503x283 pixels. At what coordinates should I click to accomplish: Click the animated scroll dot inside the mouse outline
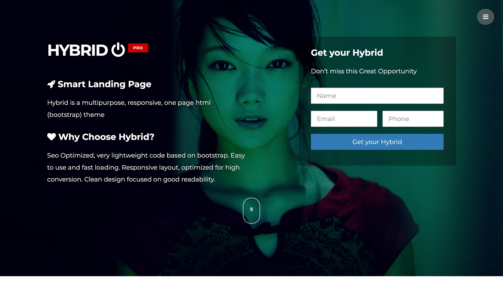coord(251,209)
